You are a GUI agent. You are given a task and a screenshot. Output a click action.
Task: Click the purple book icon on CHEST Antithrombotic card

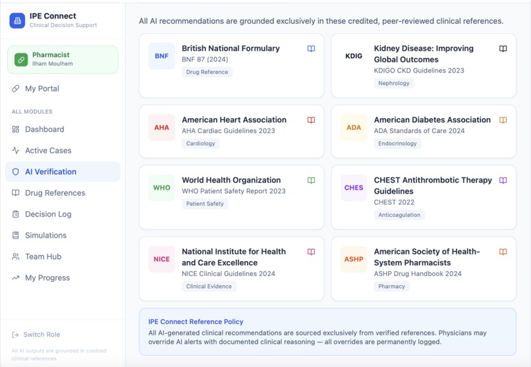pos(503,181)
